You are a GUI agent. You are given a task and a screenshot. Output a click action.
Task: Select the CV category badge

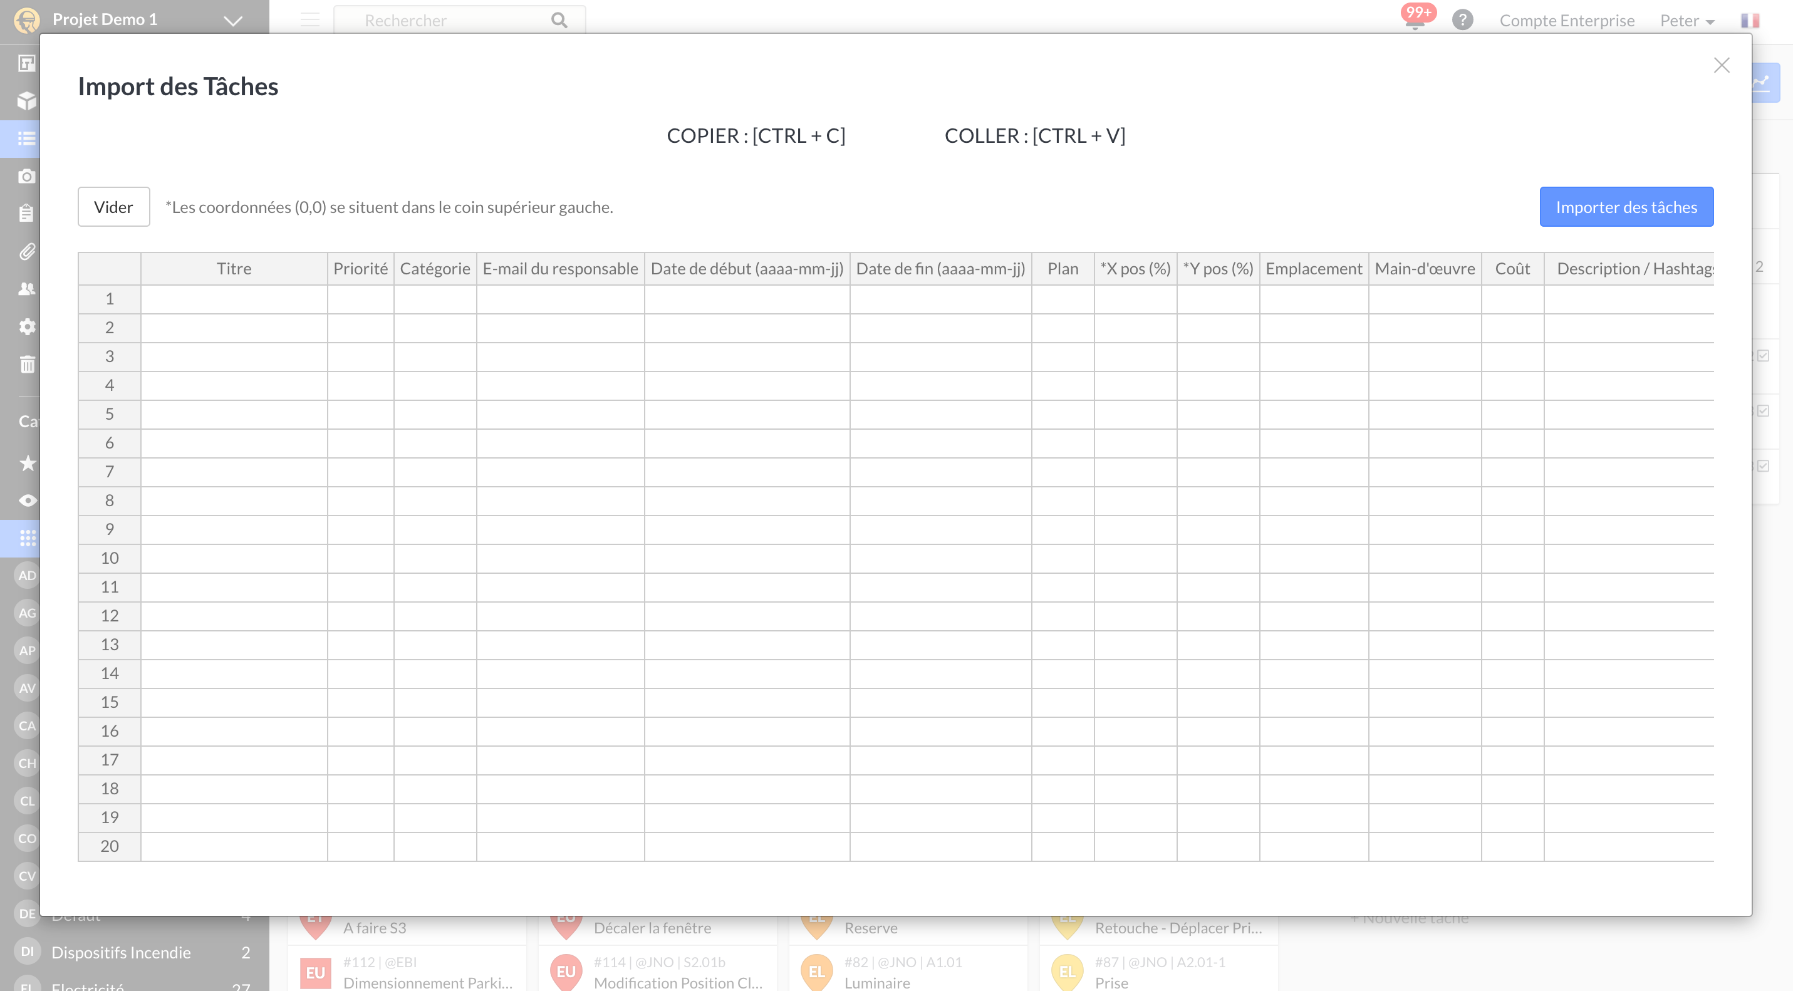(x=27, y=876)
